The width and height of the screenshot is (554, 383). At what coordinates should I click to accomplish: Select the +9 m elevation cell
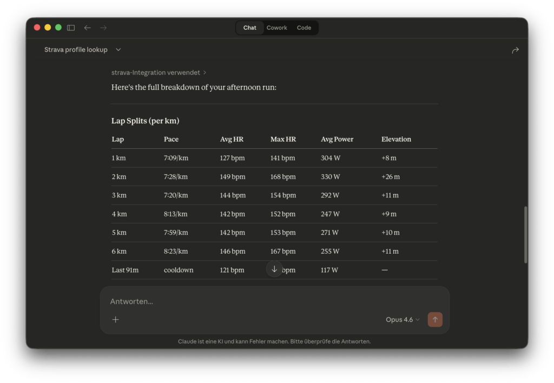(x=389, y=214)
